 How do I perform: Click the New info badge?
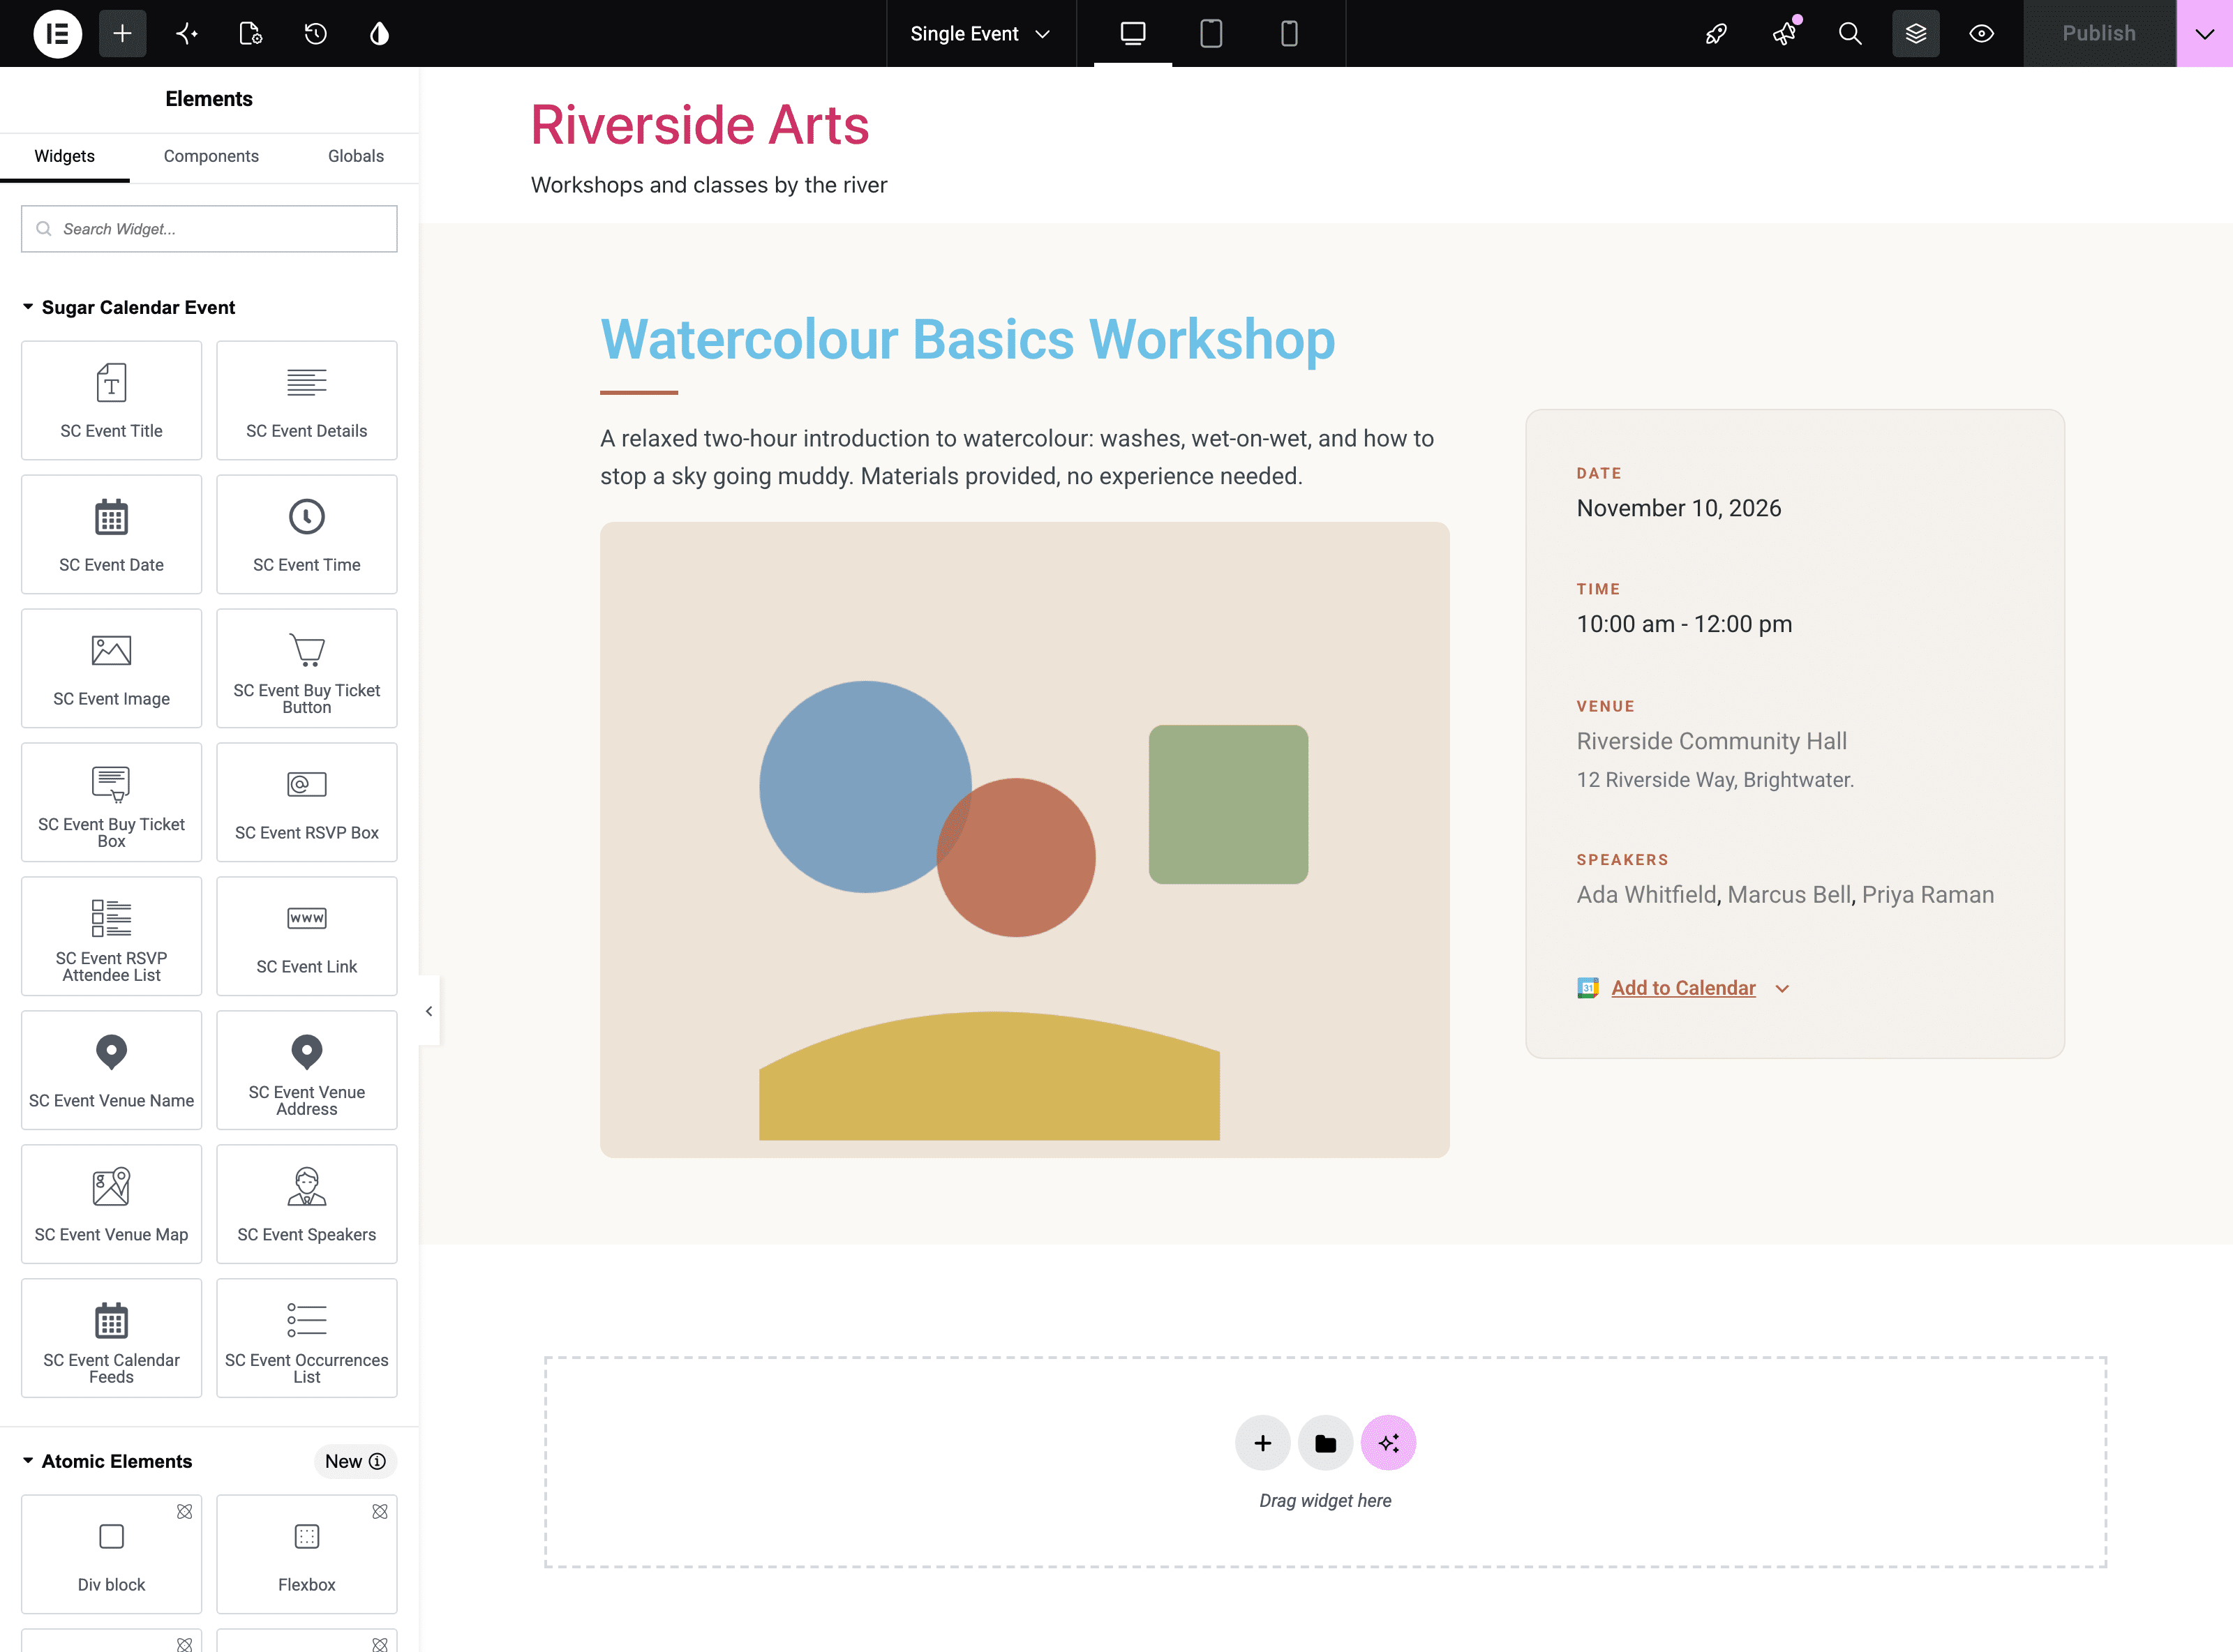click(x=355, y=1461)
